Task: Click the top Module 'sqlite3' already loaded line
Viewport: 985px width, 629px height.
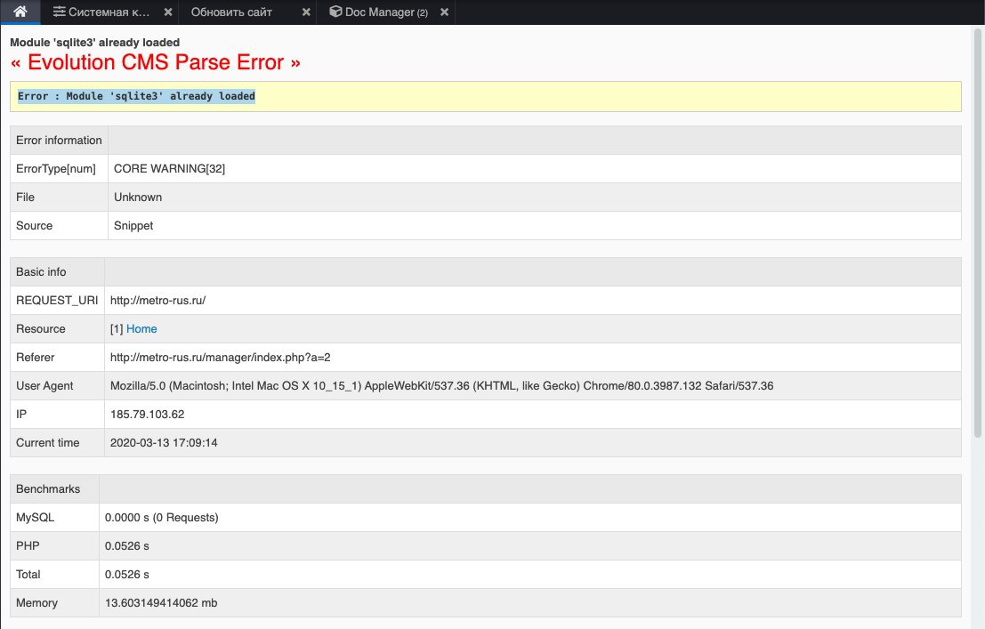Action: tap(95, 42)
